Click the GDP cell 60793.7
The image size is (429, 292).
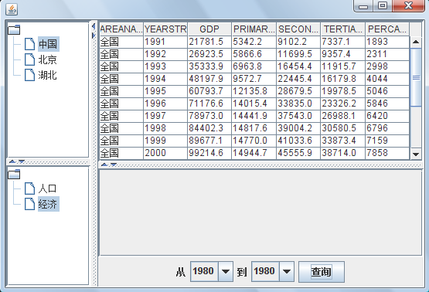point(209,91)
